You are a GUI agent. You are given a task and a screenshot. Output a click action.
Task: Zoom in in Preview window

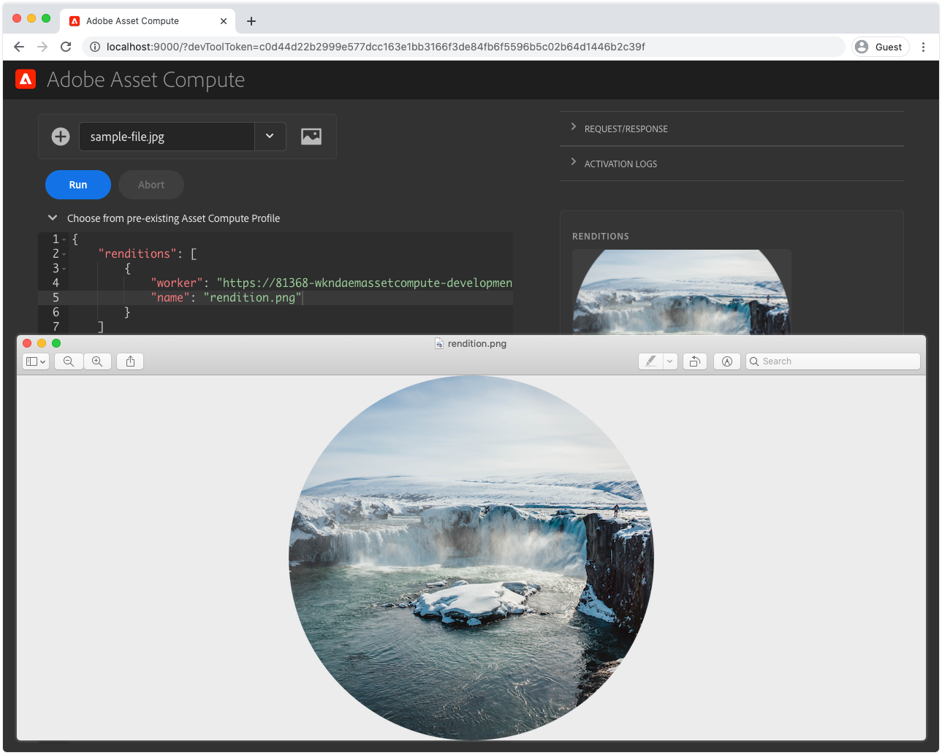[97, 361]
